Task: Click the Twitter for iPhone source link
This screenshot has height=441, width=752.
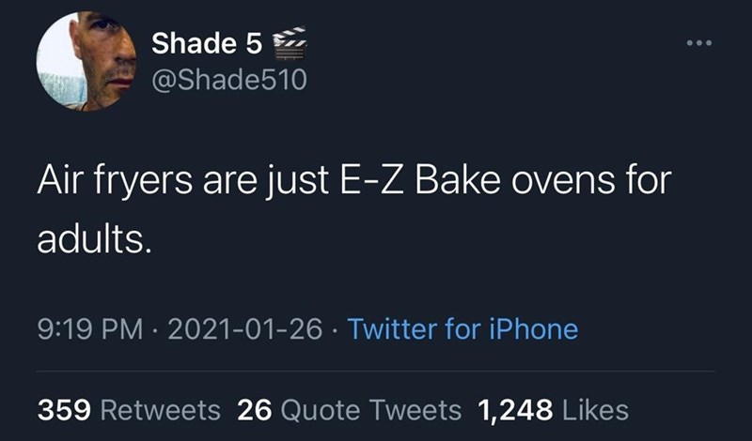Action: click(x=462, y=329)
